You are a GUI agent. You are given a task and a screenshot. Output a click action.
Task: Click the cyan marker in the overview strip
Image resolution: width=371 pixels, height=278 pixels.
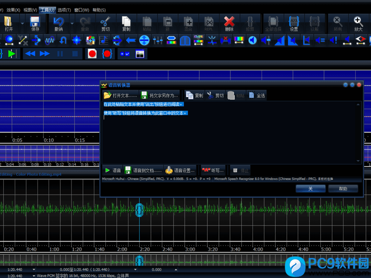(x=140, y=260)
